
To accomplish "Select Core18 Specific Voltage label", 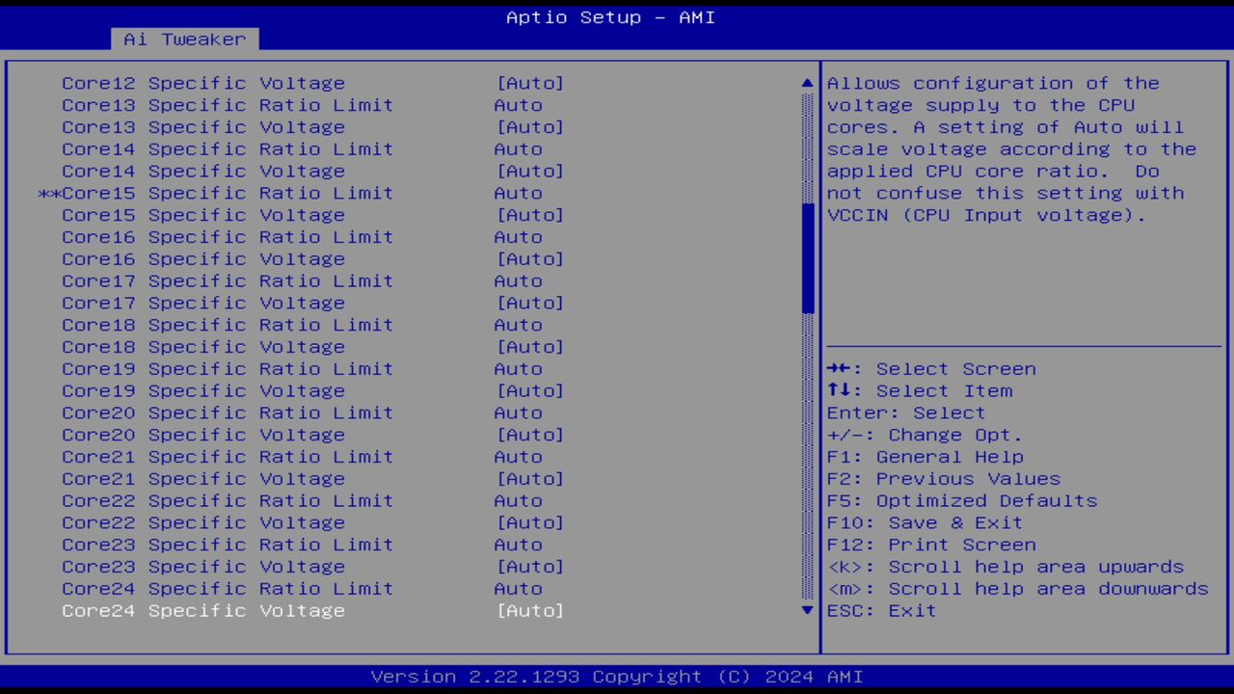I will click(x=203, y=347).
